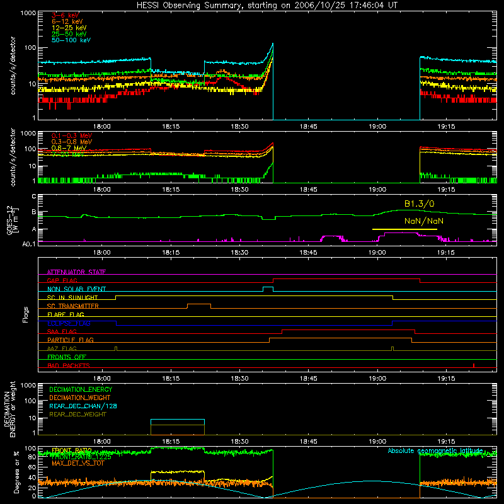Click the 18:15 tick label under decimation panel
Screen dimensions: 504x504
tap(171, 442)
